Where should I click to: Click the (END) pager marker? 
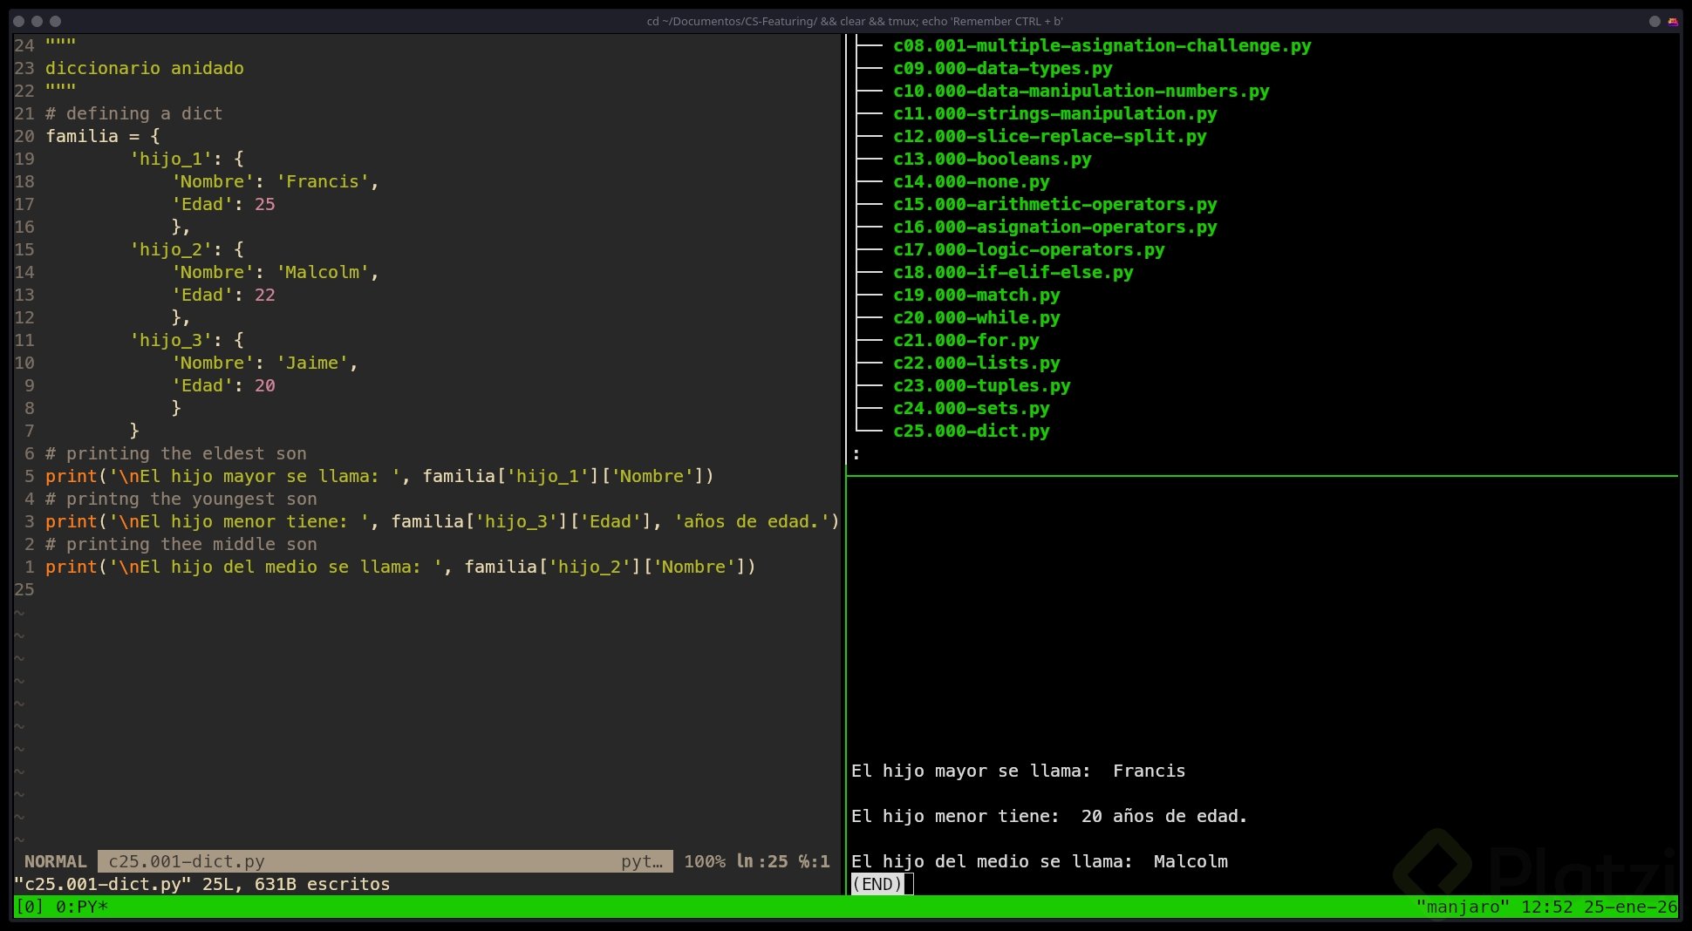click(877, 884)
